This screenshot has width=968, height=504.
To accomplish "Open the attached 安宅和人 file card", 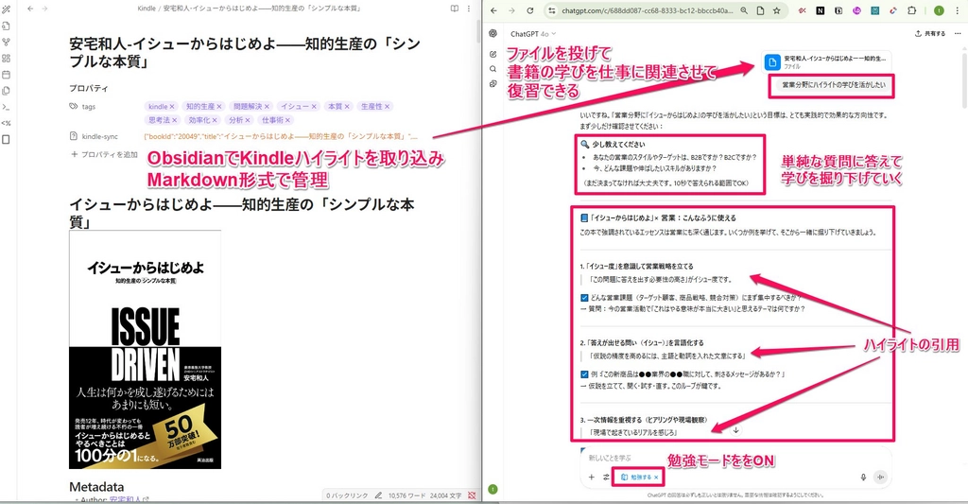I will (x=825, y=61).
